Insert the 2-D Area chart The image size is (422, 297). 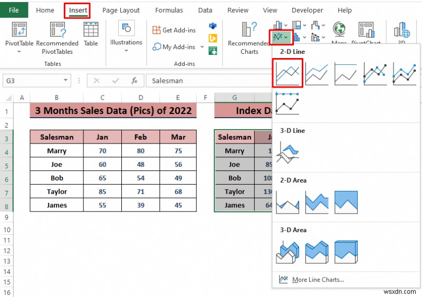point(287,202)
